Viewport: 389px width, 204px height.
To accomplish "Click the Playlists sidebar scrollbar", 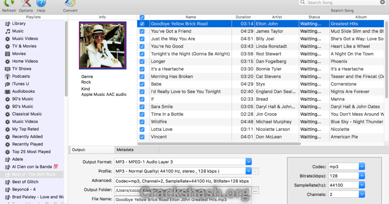I will click(66, 59).
